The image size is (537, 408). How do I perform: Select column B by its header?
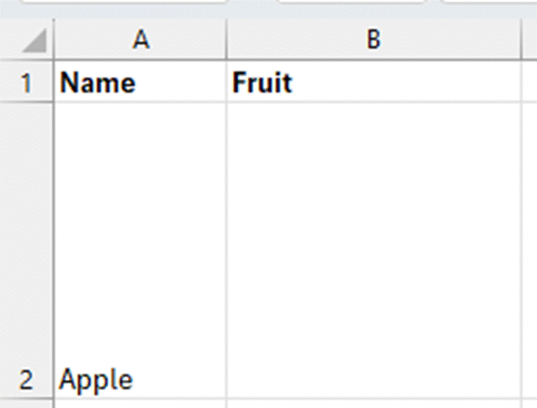click(x=373, y=41)
